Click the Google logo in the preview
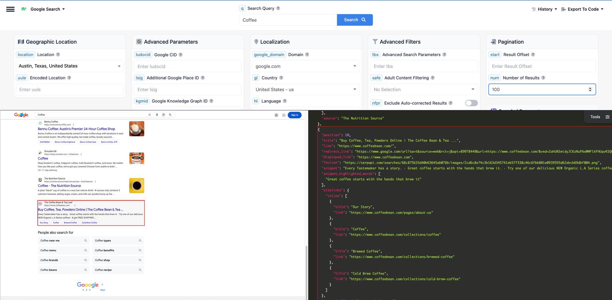612x300 pixels. tap(21, 115)
